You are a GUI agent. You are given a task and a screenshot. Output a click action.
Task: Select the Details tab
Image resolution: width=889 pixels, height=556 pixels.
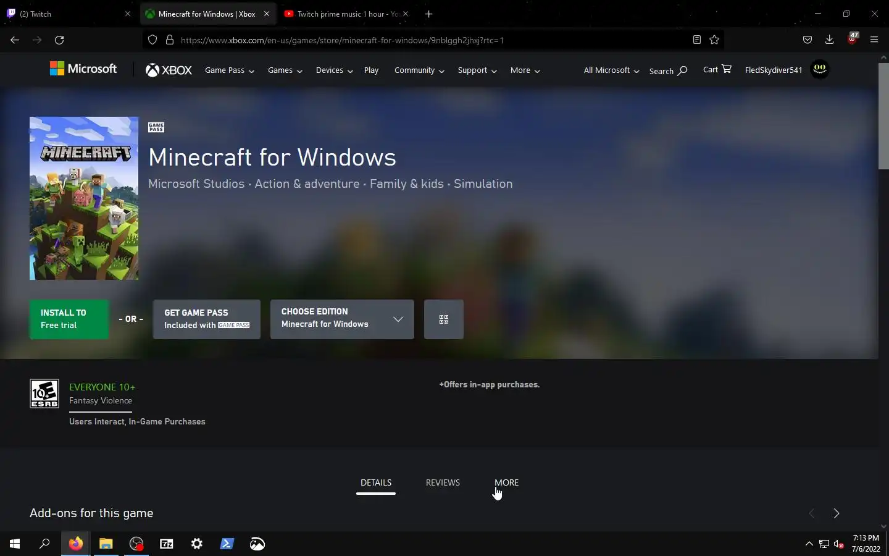(x=376, y=482)
